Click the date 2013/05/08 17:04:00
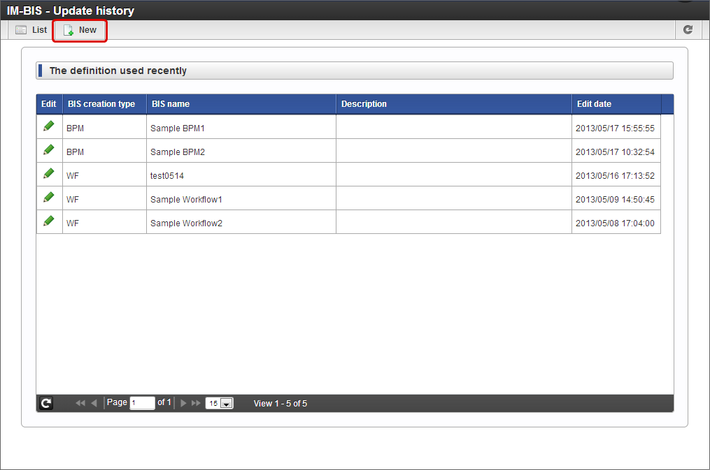This screenshot has width=710, height=470. point(615,223)
